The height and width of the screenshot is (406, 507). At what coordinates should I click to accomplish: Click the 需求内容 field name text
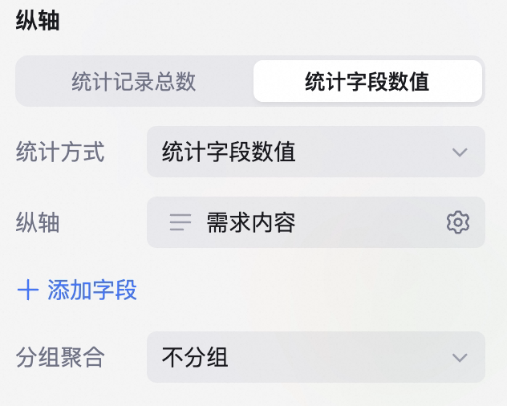tap(251, 222)
